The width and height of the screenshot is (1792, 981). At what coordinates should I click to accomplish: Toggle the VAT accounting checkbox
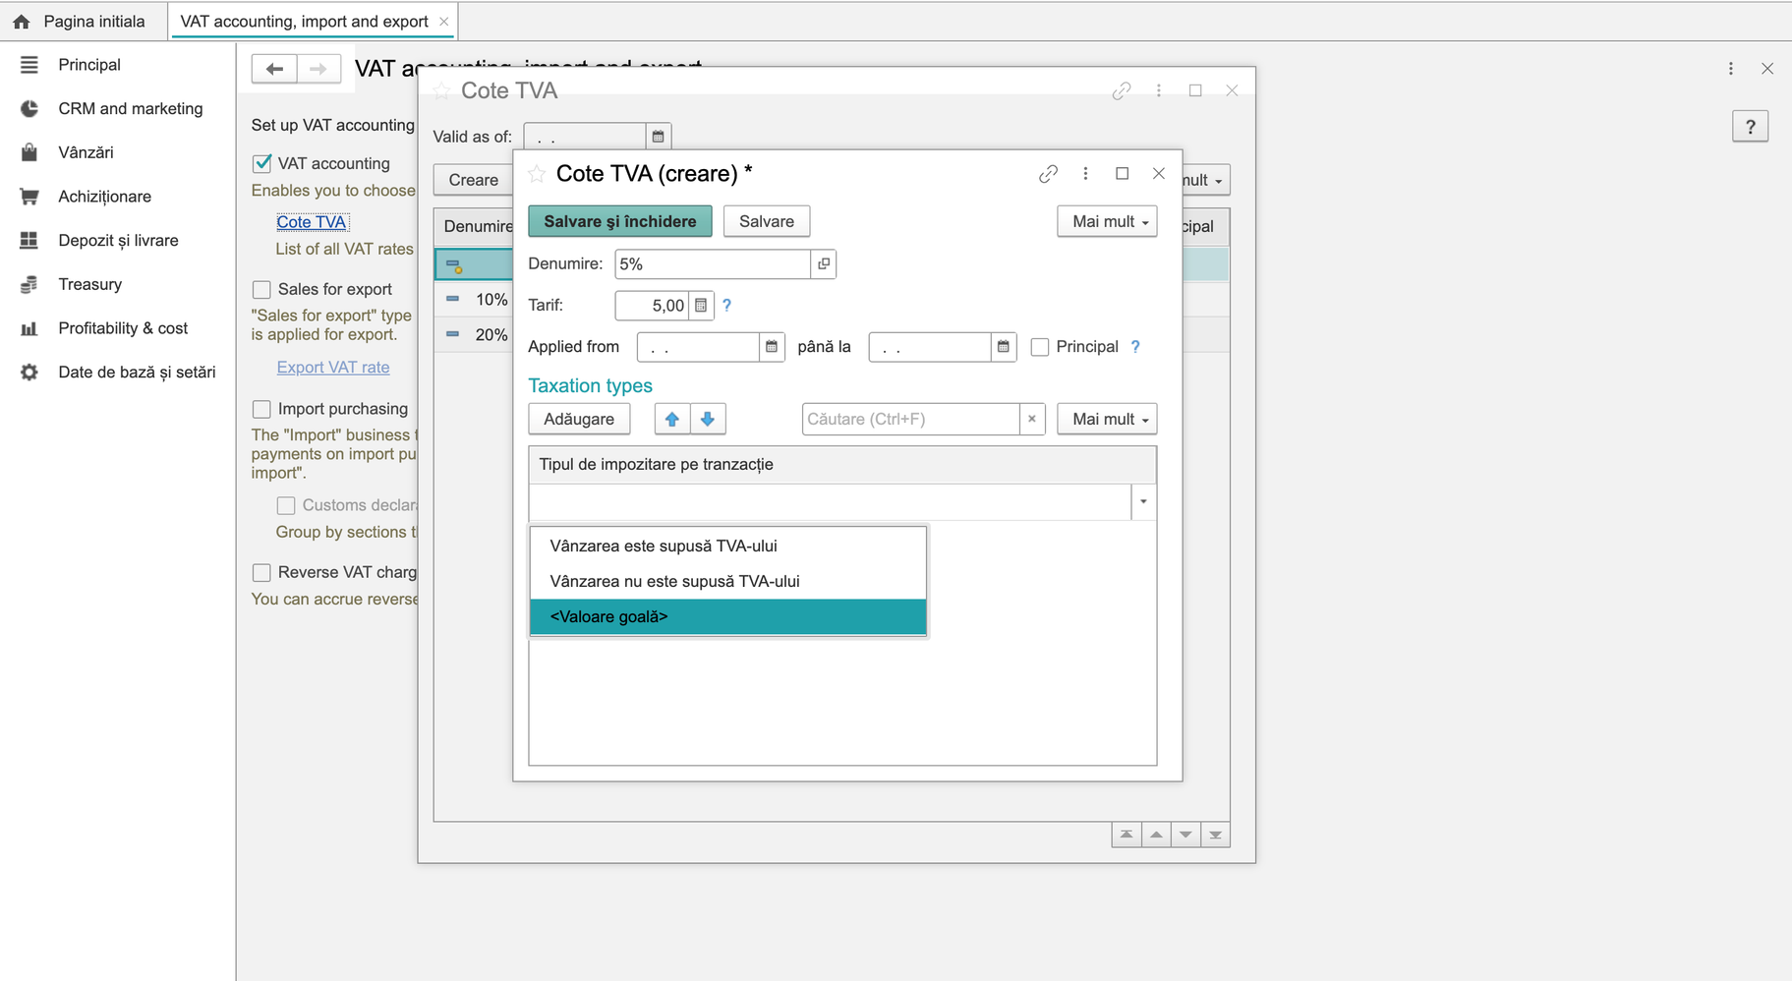(261, 163)
